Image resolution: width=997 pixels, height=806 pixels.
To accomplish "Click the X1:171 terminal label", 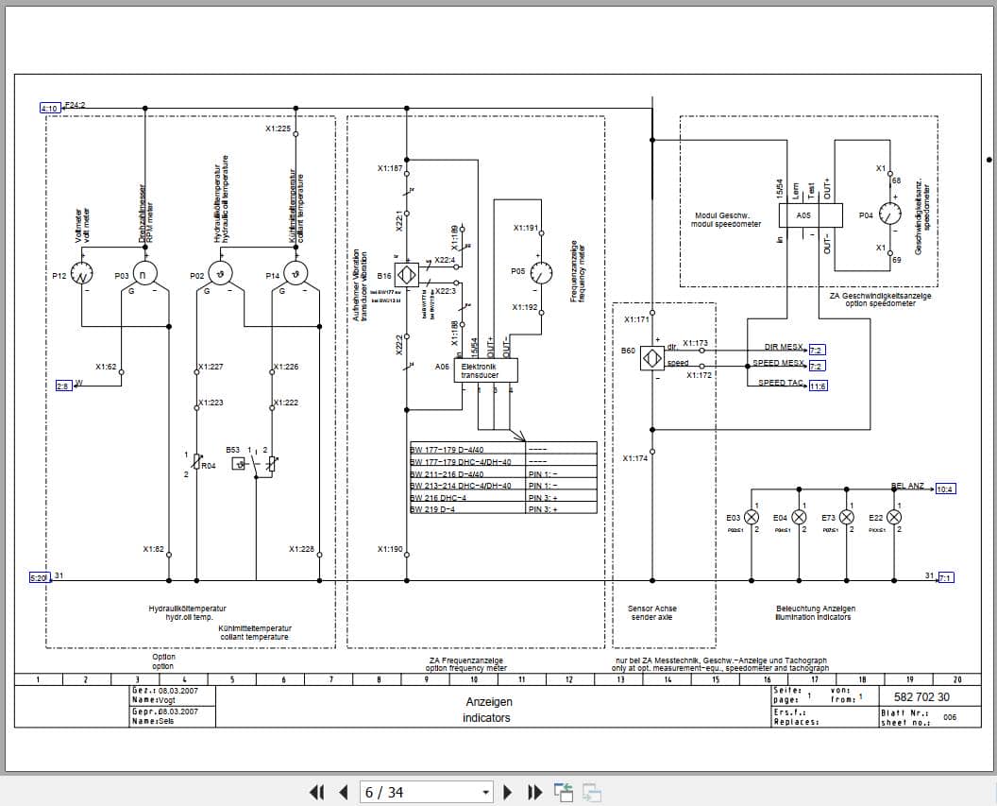I will tap(636, 319).
